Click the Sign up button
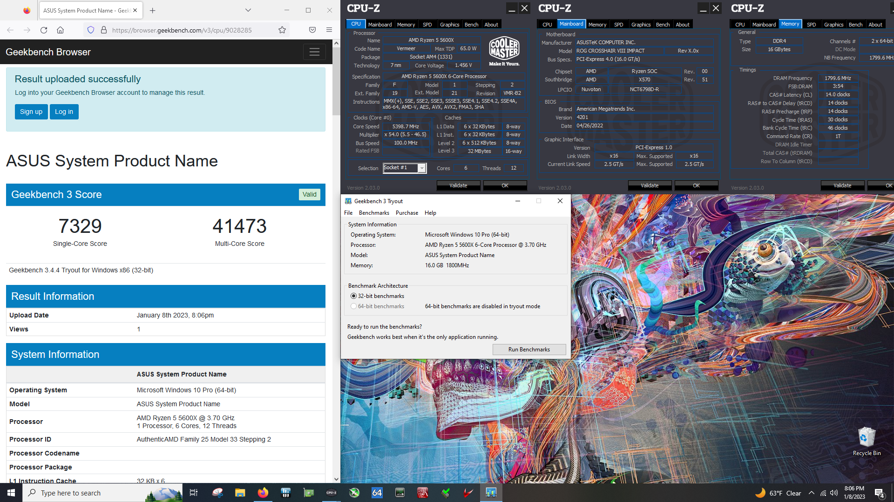 click(31, 112)
